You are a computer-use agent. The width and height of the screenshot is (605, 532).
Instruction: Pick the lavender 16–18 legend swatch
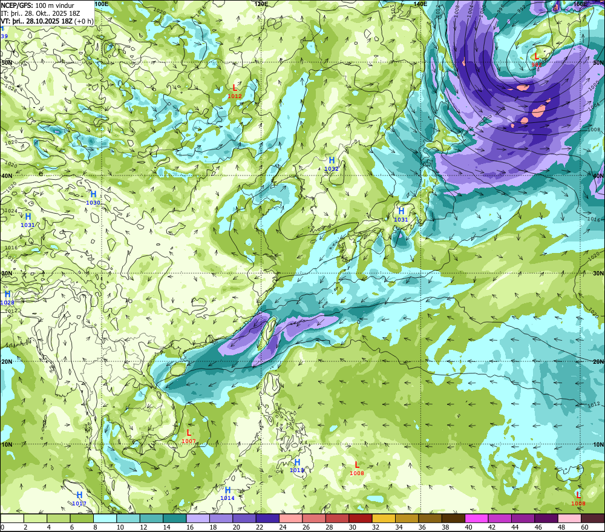(x=198, y=518)
